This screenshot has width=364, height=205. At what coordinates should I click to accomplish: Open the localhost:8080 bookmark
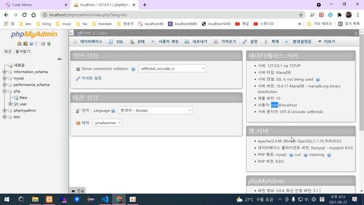[x=183, y=24]
